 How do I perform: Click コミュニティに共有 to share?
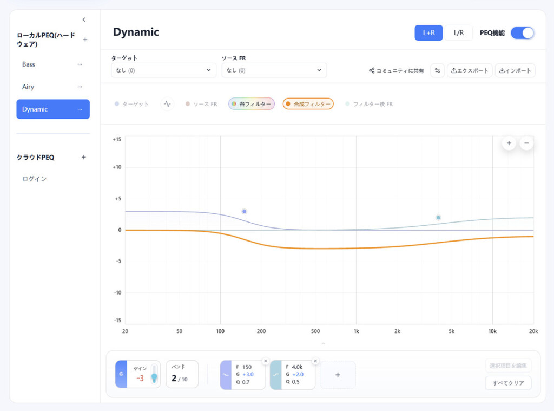[397, 71]
